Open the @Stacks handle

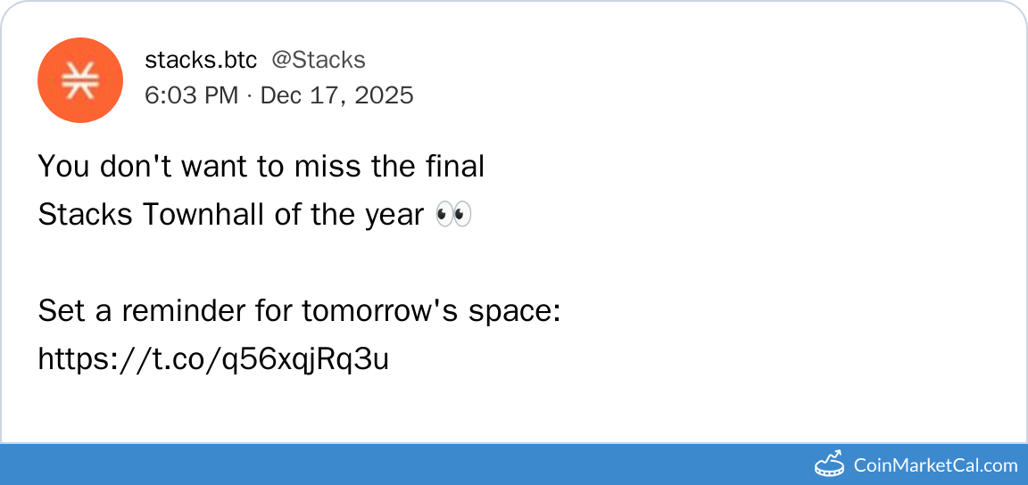(318, 60)
